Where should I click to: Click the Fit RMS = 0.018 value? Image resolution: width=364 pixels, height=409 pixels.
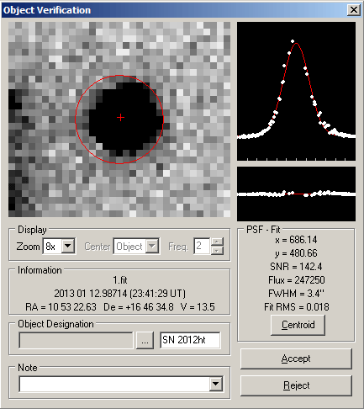coord(296,307)
